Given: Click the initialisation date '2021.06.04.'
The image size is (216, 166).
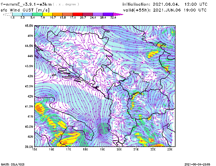Looking at the screenshot, I should coord(166,4).
